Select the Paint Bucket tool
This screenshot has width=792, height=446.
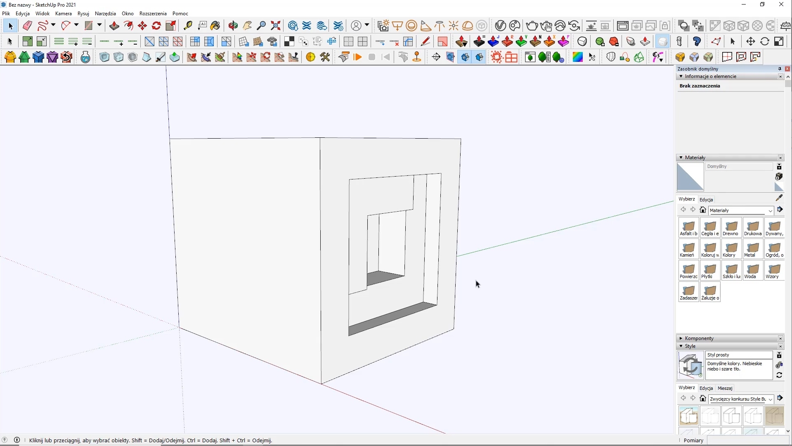pos(215,26)
